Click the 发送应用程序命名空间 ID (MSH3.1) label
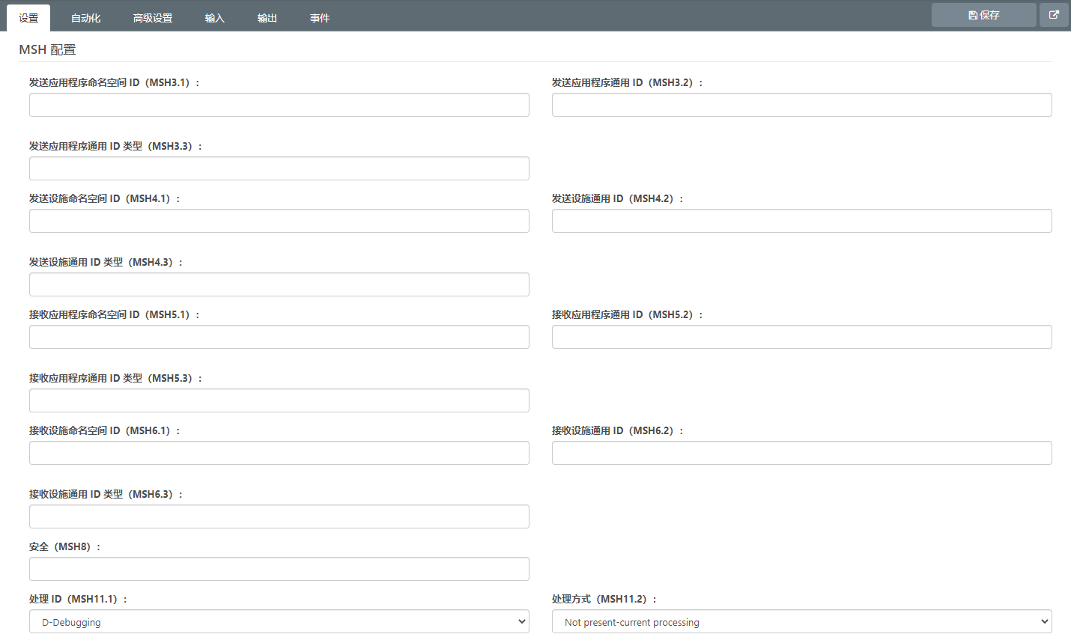Screen dimensions: 1071x637 point(115,82)
